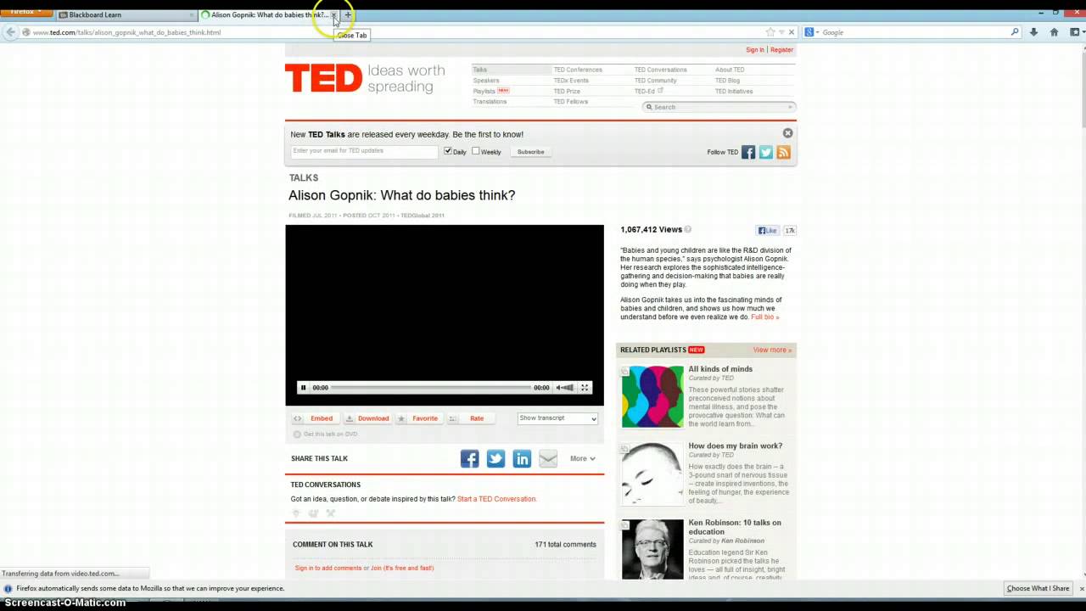1086x611 pixels.
Task: Open the Firefox application menu
Action: pos(27,14)
